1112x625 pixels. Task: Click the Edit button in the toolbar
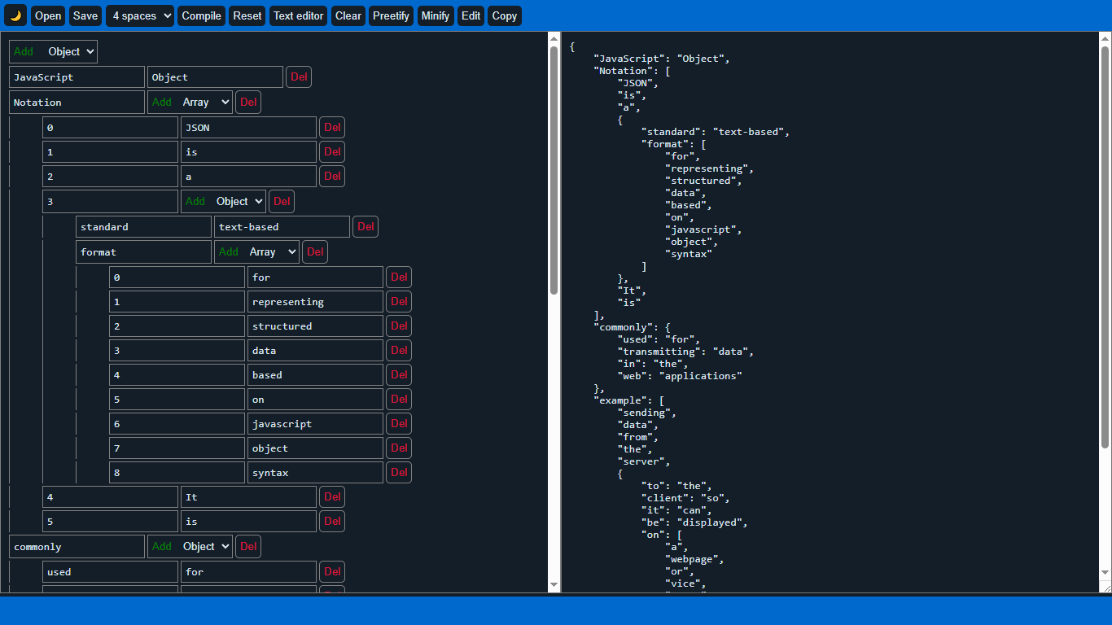tap(471, 15)
